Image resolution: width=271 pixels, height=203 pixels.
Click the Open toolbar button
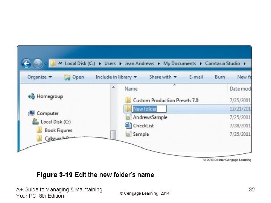pos(74,77)
